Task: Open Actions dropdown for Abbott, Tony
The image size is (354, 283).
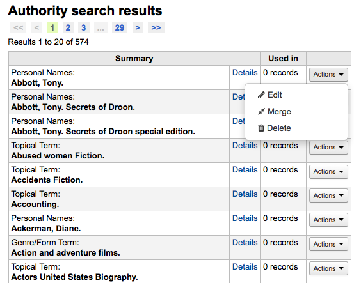Action: pyautogui.click(x=328, y=74)
